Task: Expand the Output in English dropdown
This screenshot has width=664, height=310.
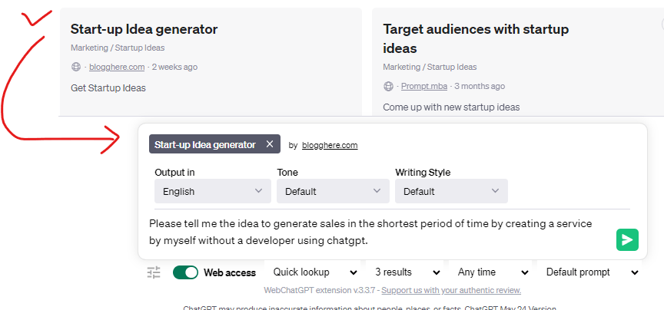Action: (x=212, y=191)
